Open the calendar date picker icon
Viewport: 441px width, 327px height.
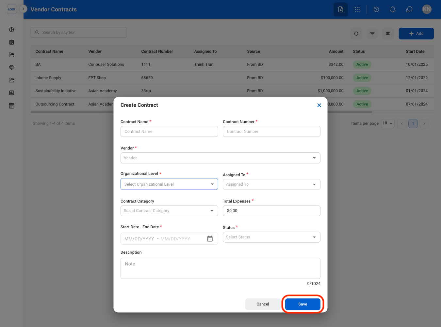(210, 239)
